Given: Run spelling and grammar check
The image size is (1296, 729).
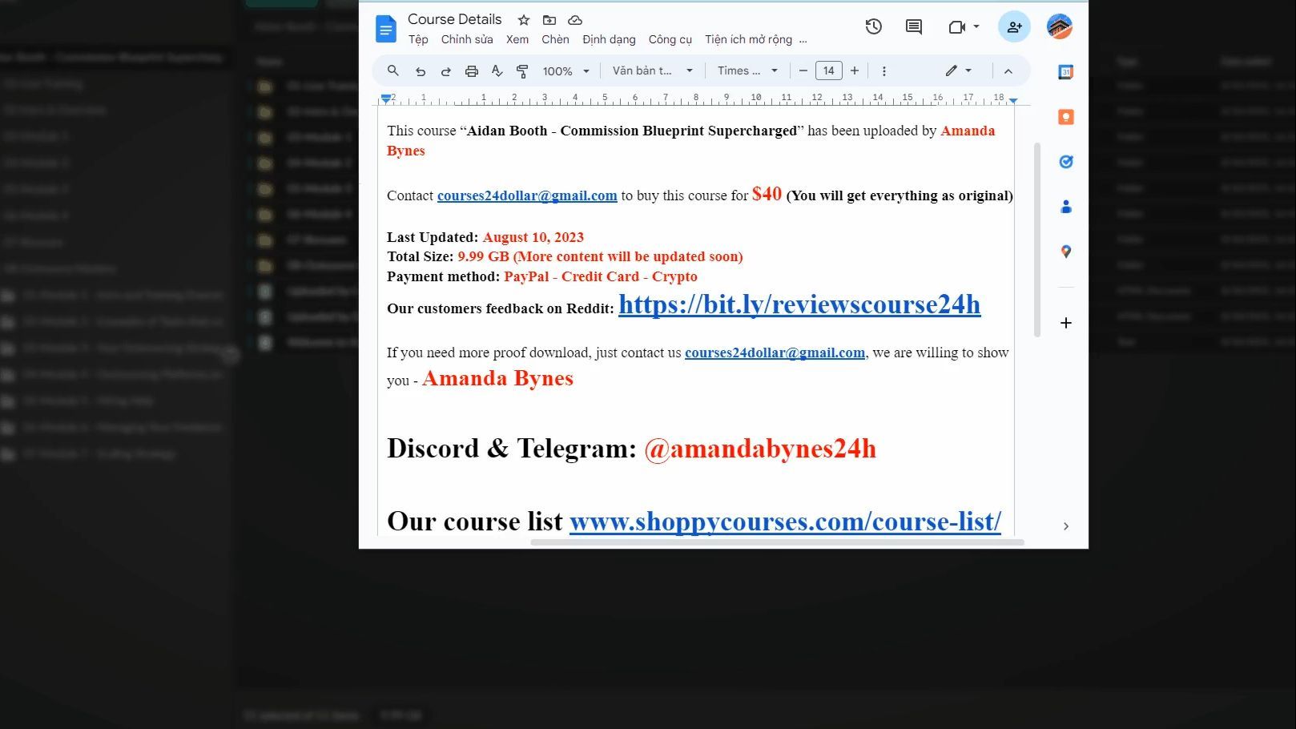Looking at the screenshot, I should (497, 71).
